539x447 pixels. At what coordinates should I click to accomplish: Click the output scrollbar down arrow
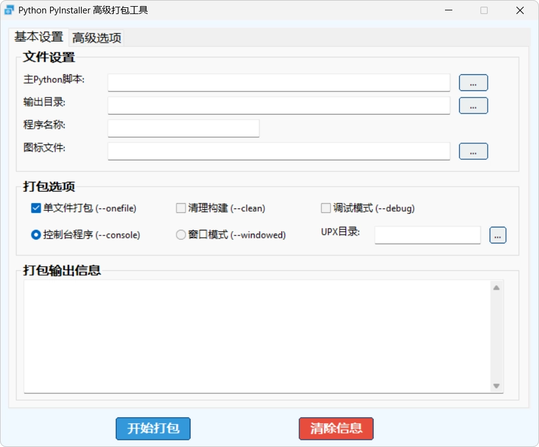pos(496,386)
